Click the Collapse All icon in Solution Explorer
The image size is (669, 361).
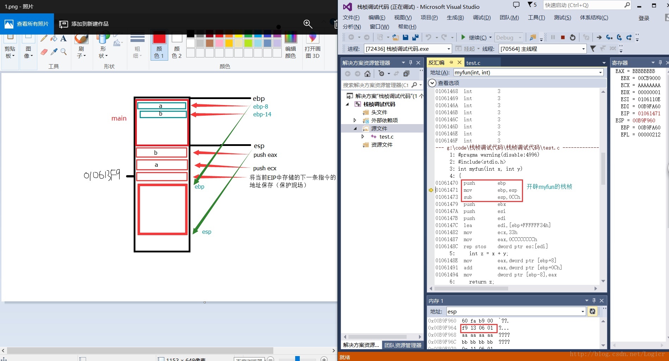click(406, 74)
